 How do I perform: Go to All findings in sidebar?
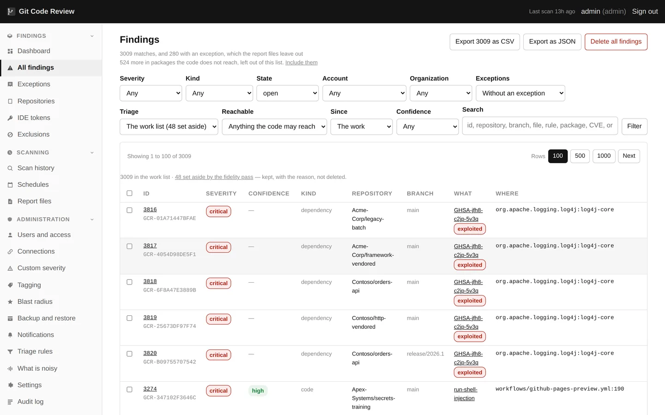[x=51, y=68]
